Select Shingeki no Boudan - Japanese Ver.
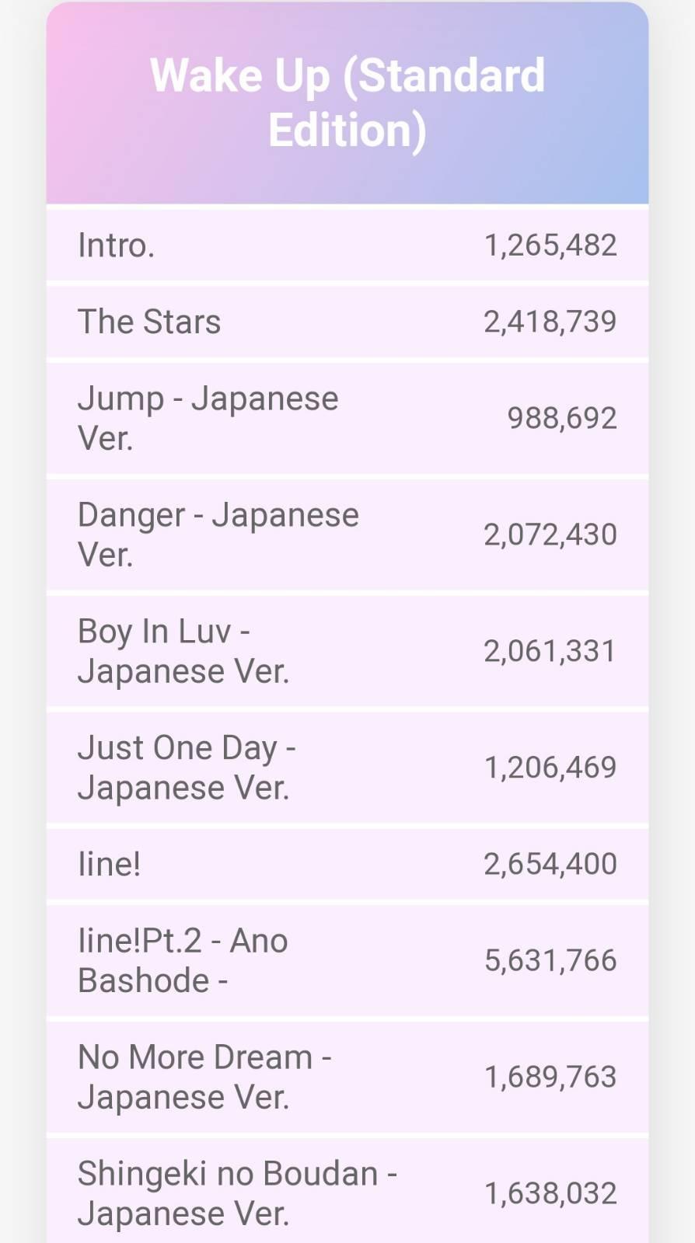The width and height of the screenshot is (695, 1243). [237, 1193]
